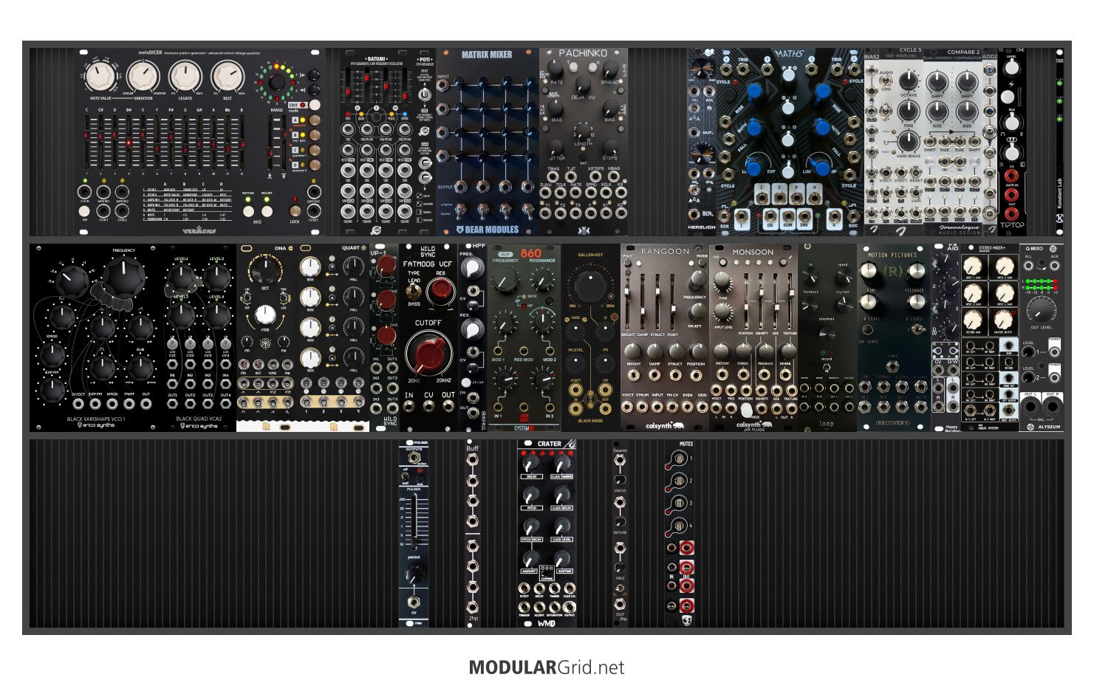Image resolution: width=1094 pixels, height=683 pixels.
Task: Turn the Maths channel 1 RISE knob
Action: point(754,91)
